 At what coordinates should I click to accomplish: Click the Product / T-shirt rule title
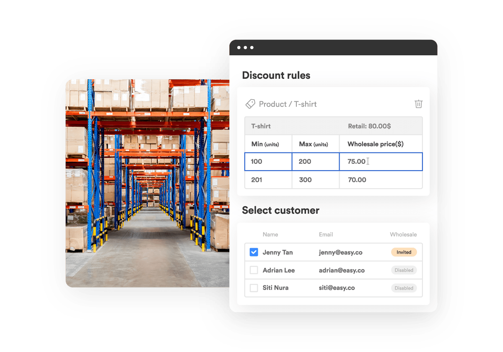coord(288,104)
